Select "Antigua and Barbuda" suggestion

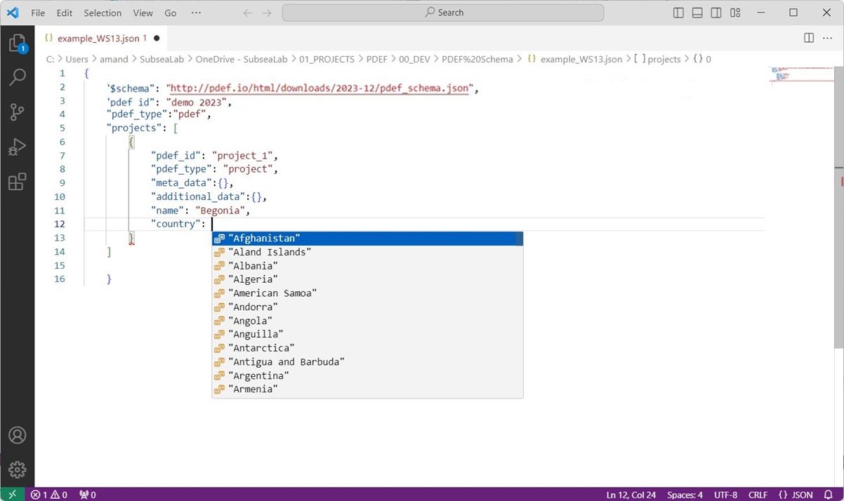tap(367, 362)
